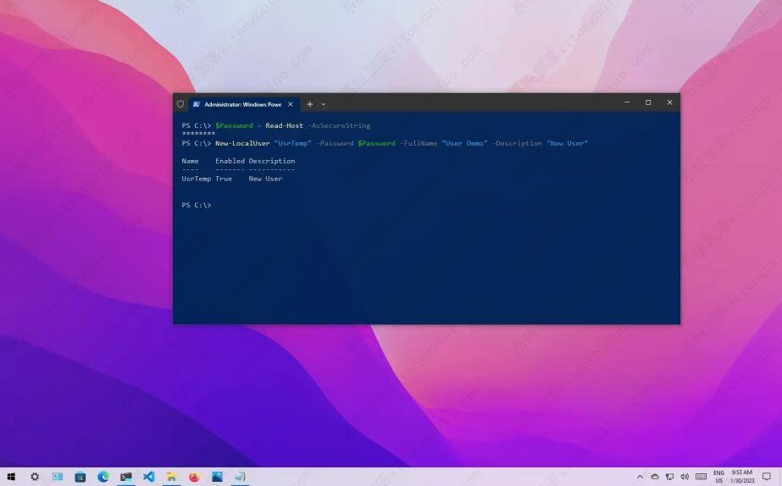782x486 pixels.
Task: Click the New-LocalUser command text
Action: click(x=242, y=143)
